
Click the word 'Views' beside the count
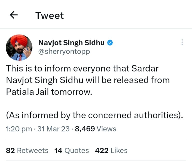click(x=106, y=129)
